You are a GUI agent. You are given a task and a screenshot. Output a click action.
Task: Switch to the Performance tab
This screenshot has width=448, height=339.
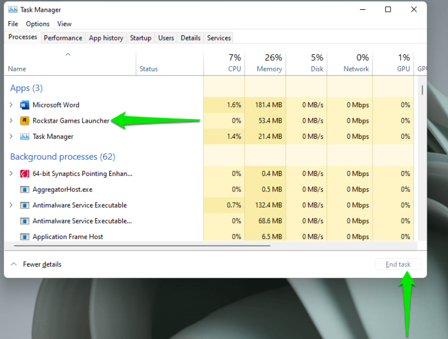(63, 38)
